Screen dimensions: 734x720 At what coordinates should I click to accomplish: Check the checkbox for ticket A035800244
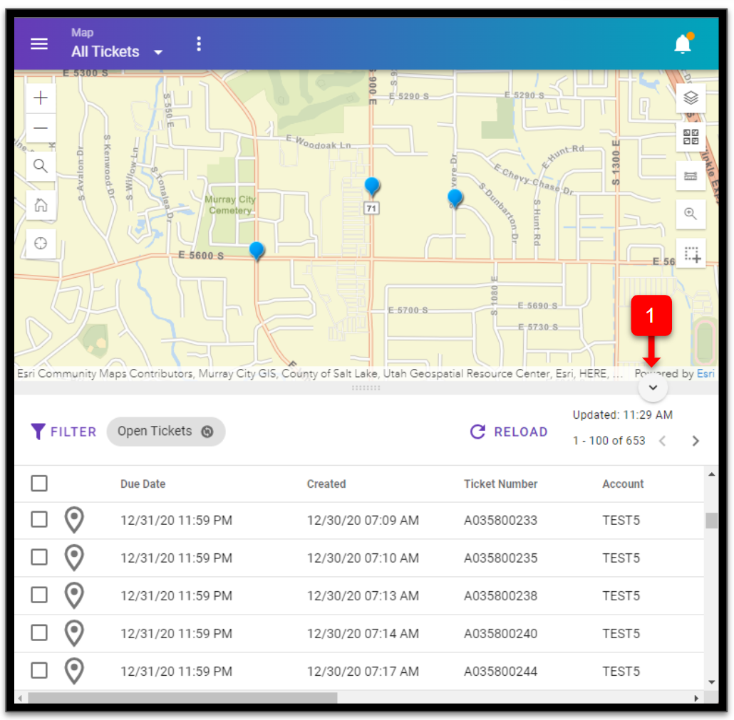[x=39, y=670]
